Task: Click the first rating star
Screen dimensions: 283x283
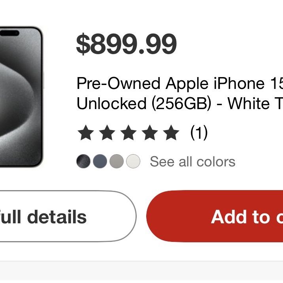Action: [x=86, y=133]
